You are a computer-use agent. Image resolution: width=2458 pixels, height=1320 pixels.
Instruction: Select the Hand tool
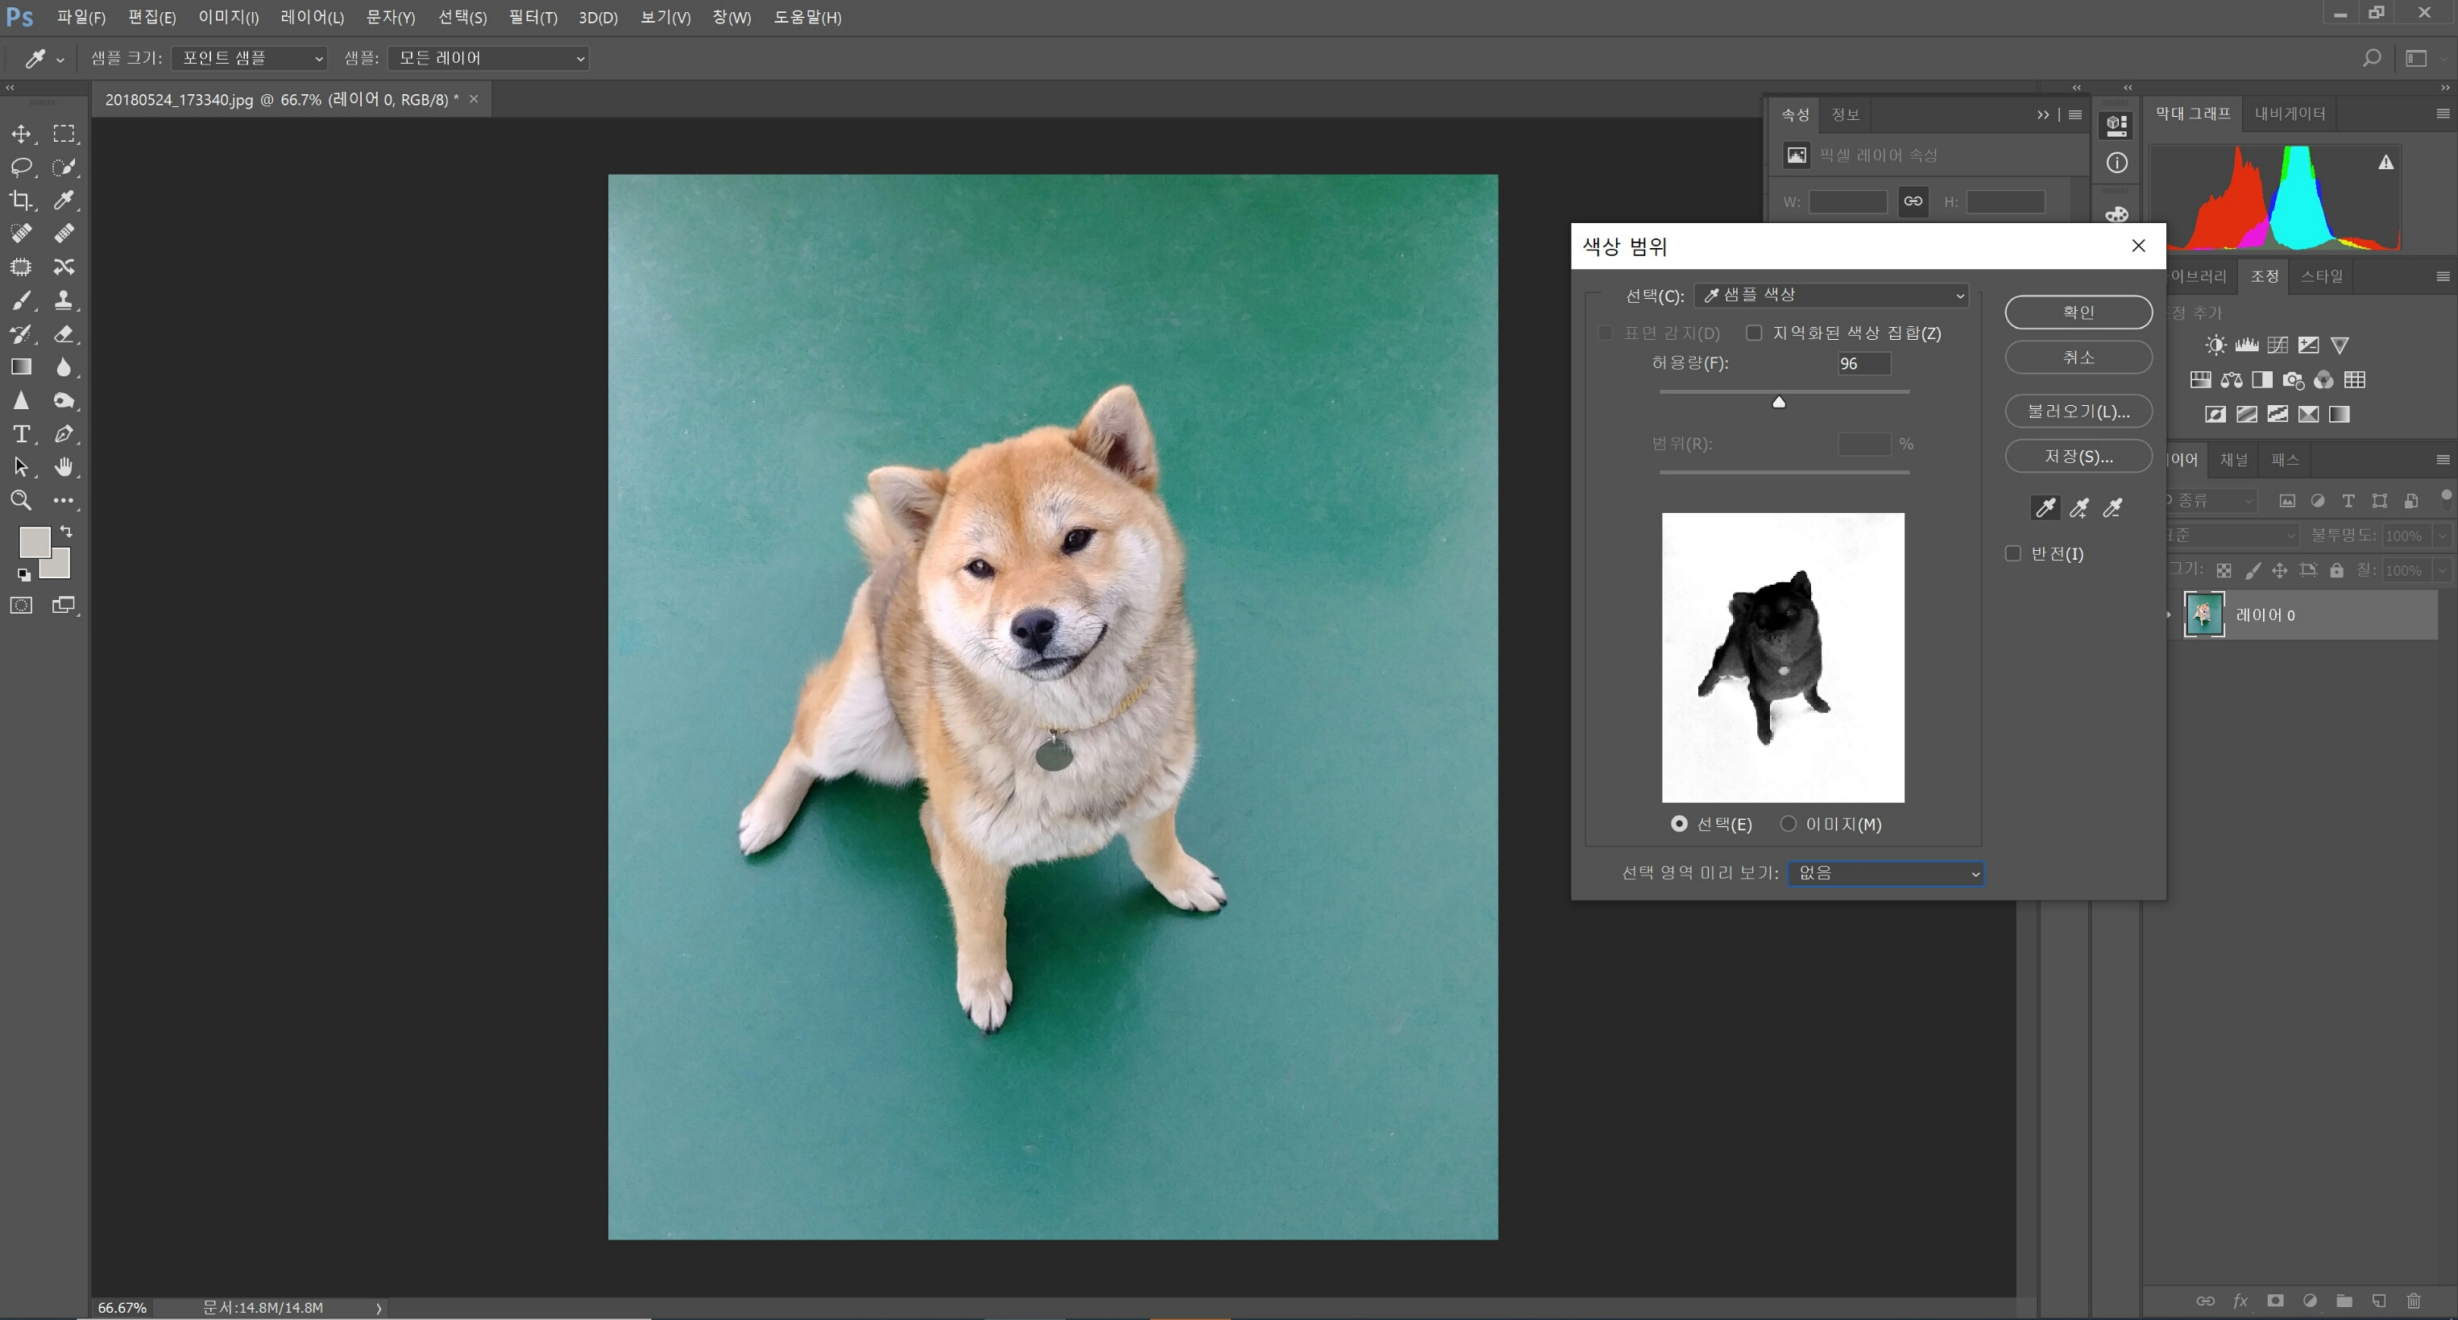[64, 466]
